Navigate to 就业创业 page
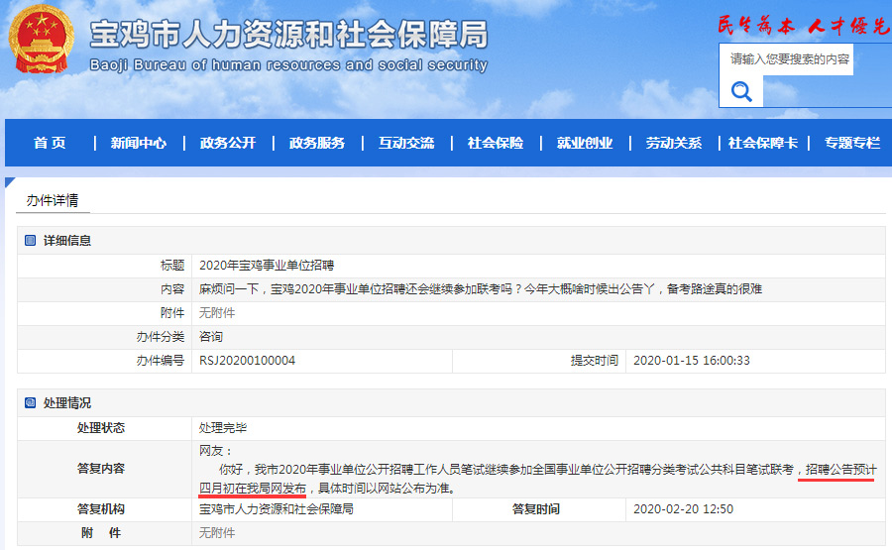Image resolution: width=892 pixels, height=550 pixels. (585, 143)
